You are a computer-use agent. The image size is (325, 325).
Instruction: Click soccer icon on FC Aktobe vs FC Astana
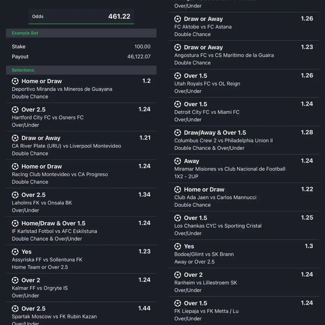pos(178,19)
